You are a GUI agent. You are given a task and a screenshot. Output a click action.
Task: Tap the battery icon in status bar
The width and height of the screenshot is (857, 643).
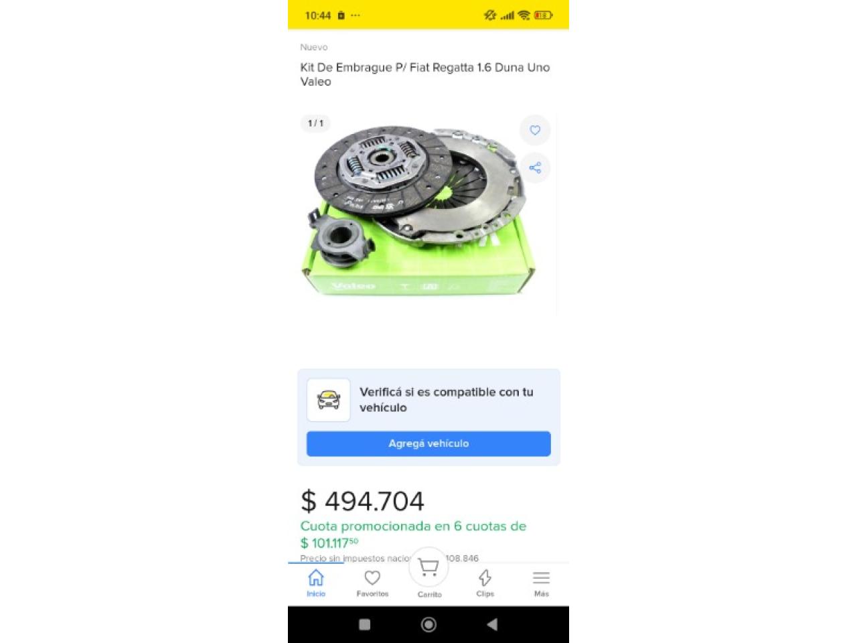[543, 15]
